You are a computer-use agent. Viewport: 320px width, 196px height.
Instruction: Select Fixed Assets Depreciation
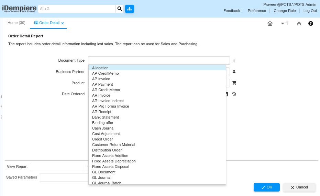point(157,161)
